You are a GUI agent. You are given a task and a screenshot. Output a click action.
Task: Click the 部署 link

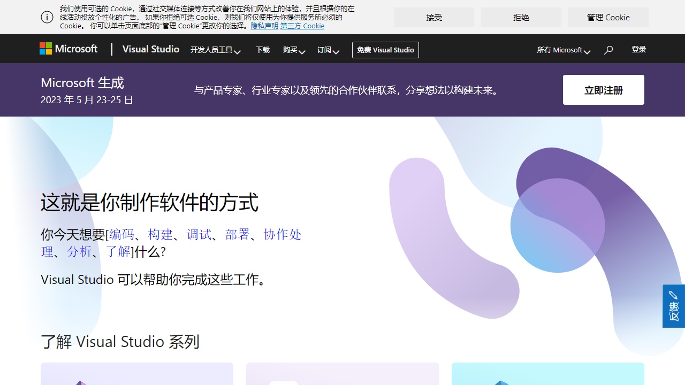click(238, 234)
